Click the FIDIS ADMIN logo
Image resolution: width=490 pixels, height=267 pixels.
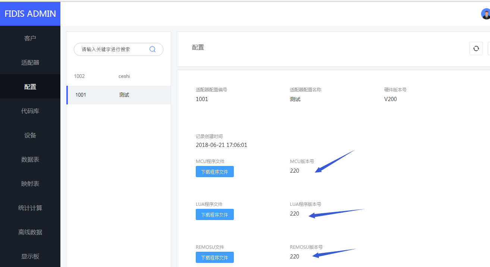pos(30,14)
